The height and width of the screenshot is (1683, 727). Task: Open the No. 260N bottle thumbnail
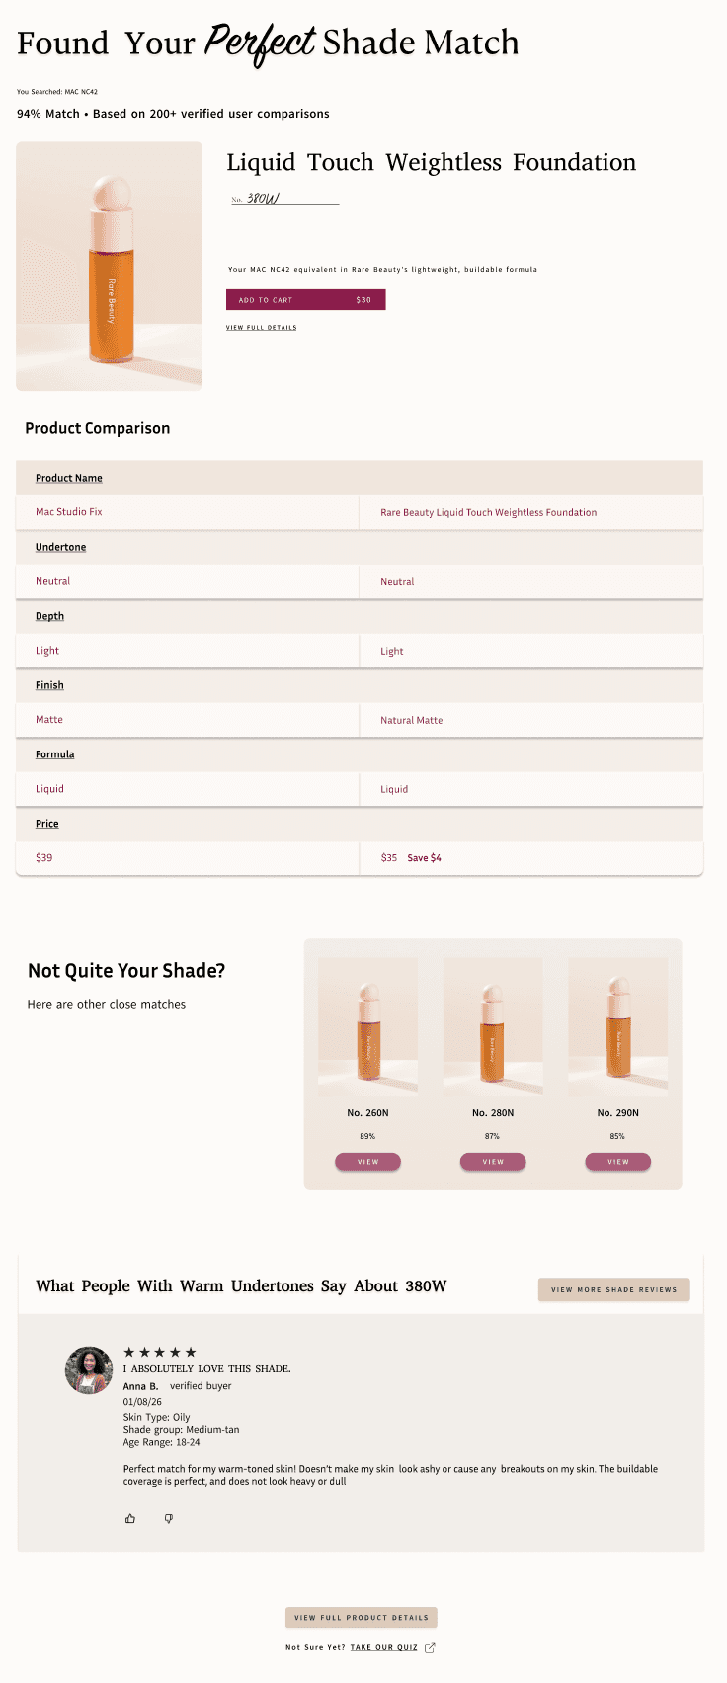point(367,1026)
